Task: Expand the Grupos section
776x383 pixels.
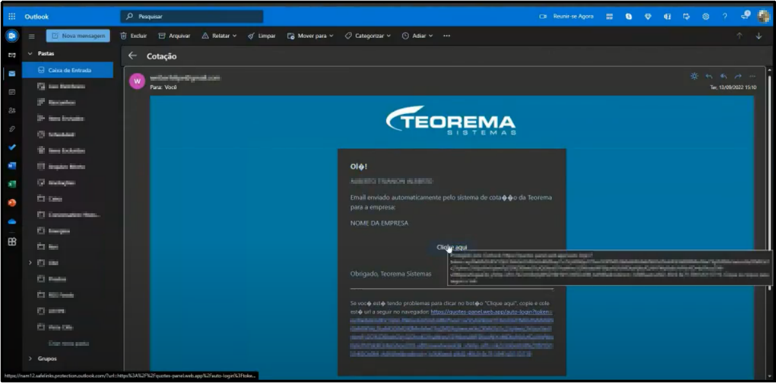Action: pos(30,358)
